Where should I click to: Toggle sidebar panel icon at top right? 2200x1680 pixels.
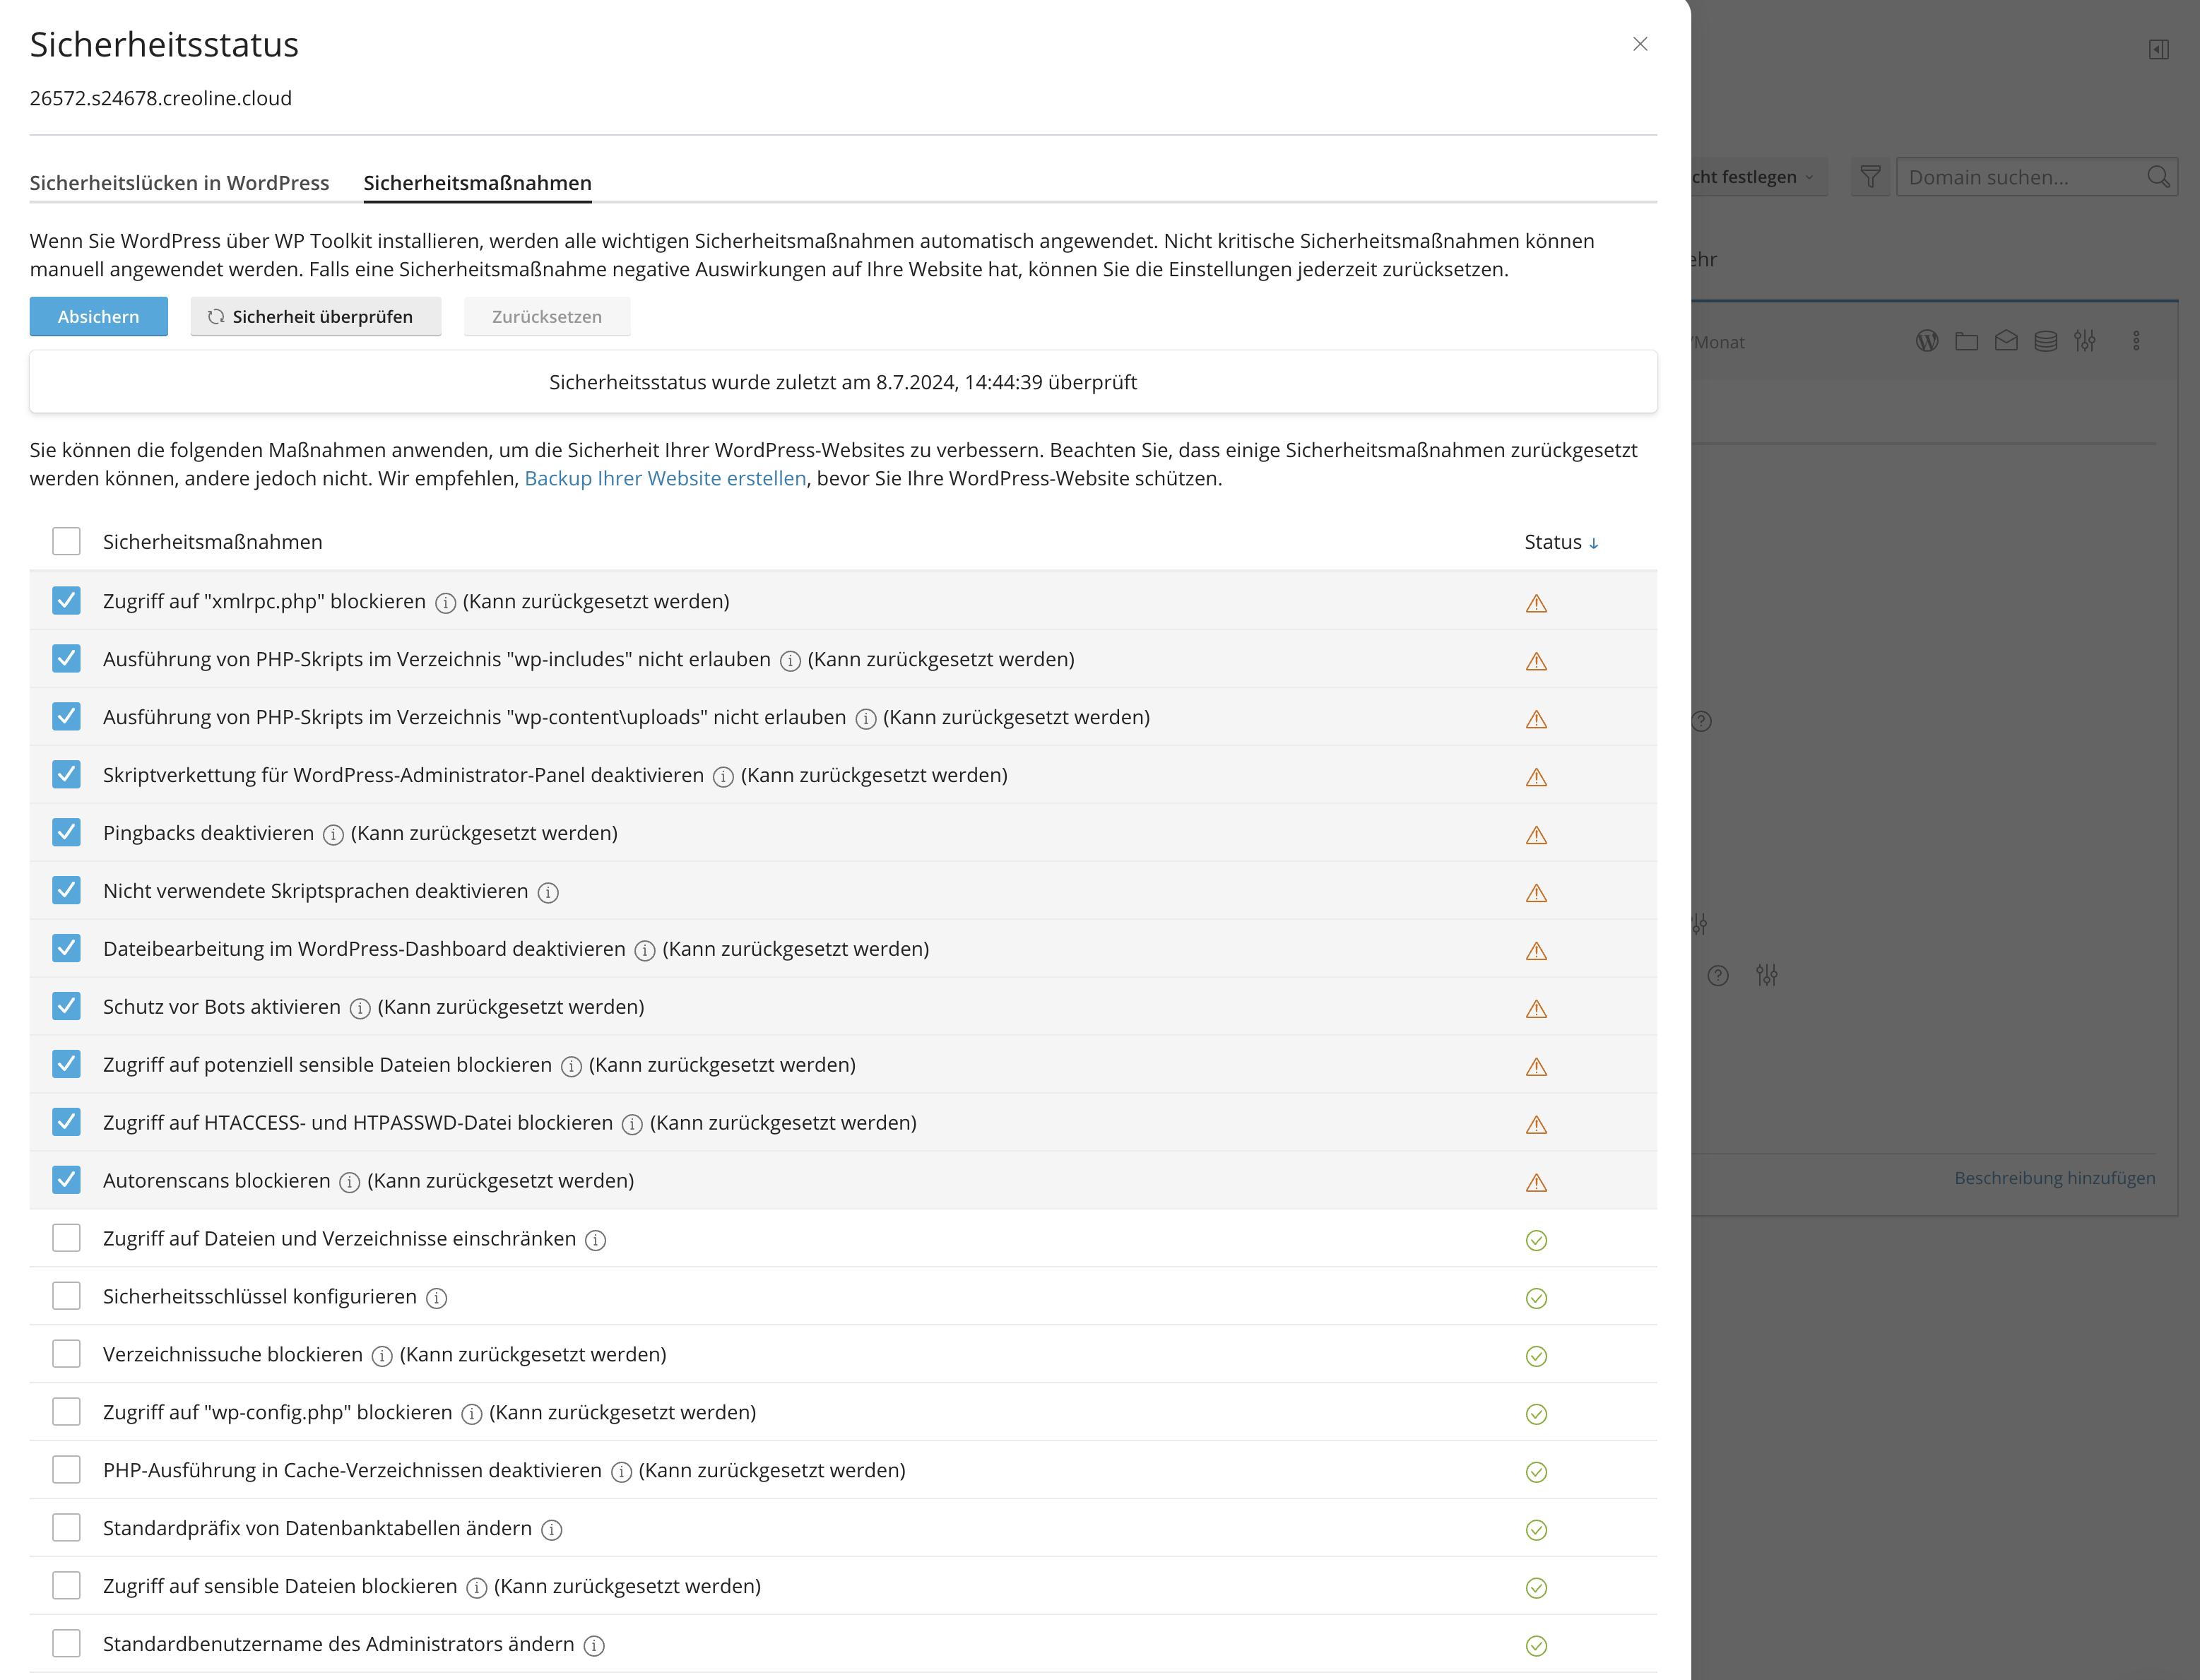(x=2158, y=50)
